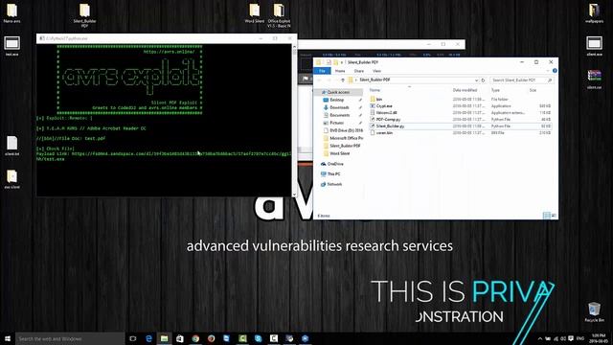Click the Explorer Forward arrow
The width and height of the screenshot is (613, 345).
pyautogui.click(x=329, y=80)
